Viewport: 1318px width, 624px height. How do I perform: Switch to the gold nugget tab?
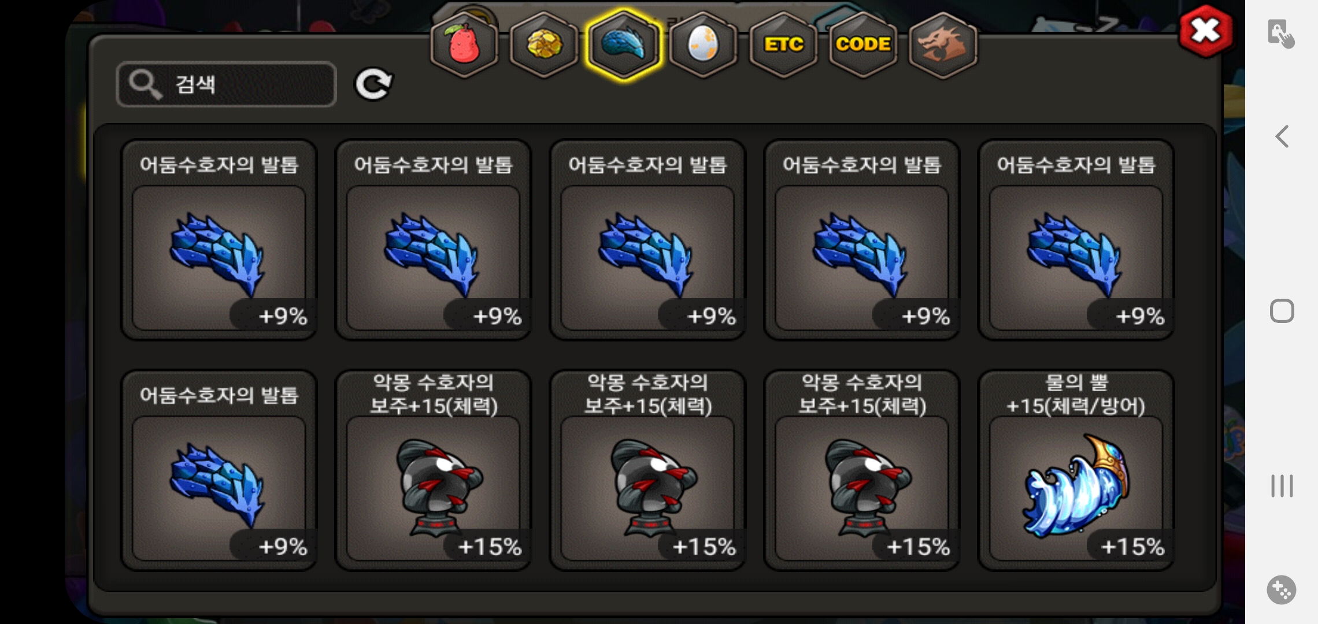click(544, 44)
